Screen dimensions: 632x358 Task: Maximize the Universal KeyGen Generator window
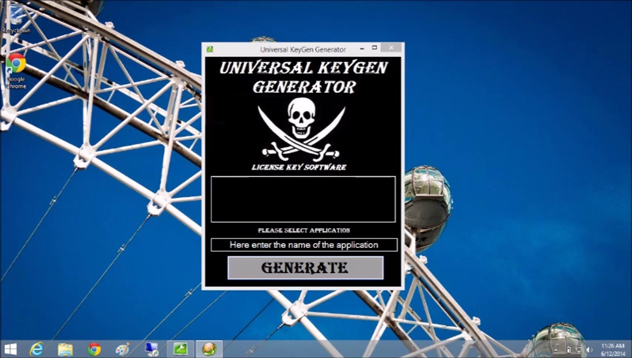[374, 48]
